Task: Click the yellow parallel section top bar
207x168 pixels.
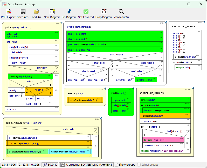Action: [x=49, y=147]
